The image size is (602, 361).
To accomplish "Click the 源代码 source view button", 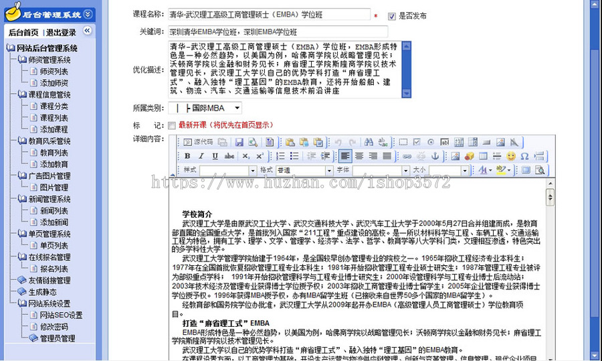I will click(x=198, y=142).
